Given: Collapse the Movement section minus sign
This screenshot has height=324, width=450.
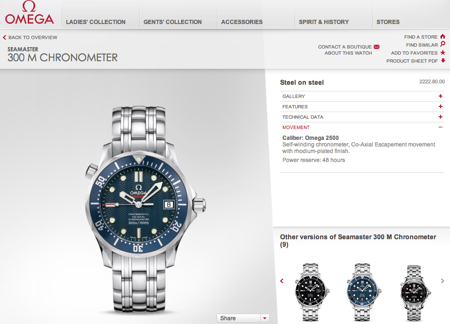Looking at the screenshot, I should click(x=441, y=127).
